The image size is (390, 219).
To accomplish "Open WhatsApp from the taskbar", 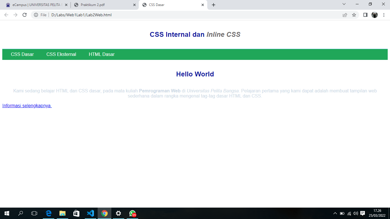I will tap(132, 213).
